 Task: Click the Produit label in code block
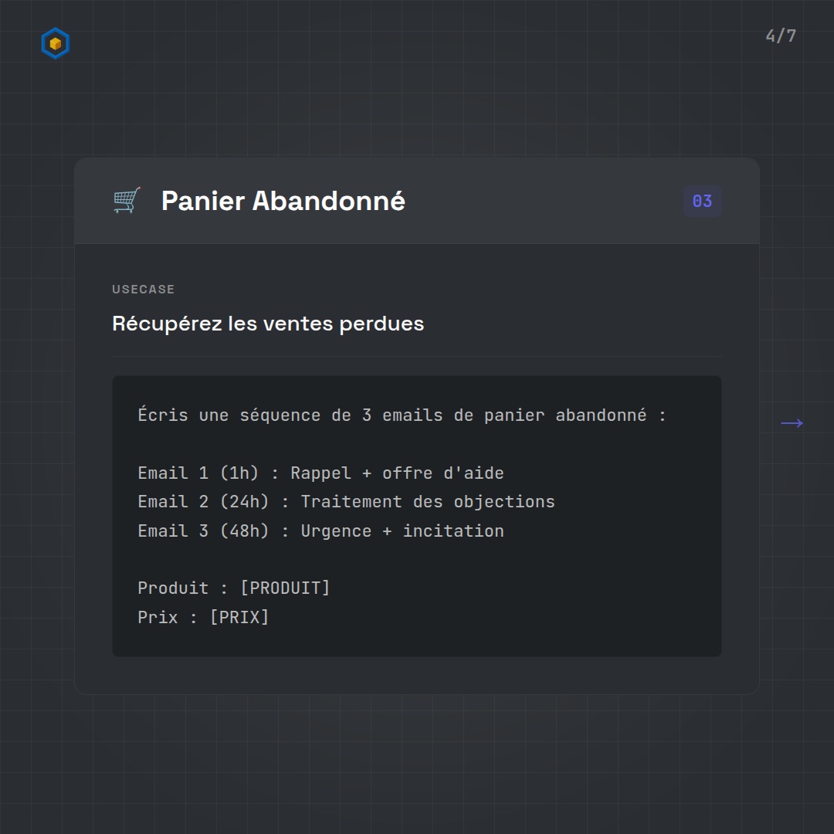173,588
